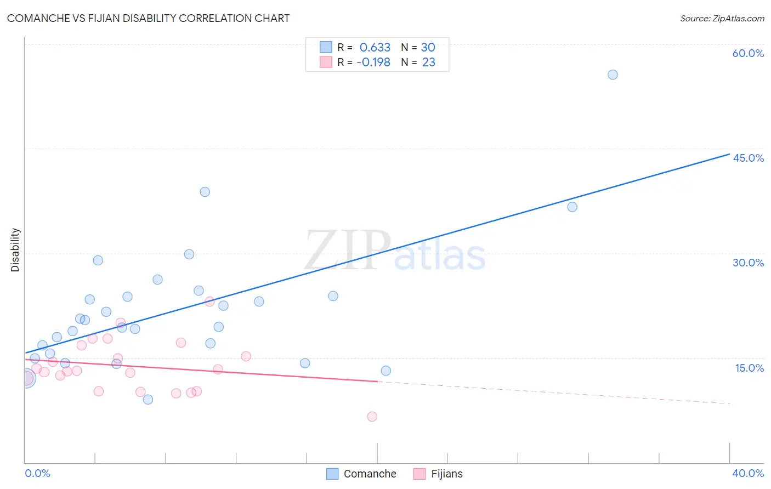Viewport: 771px width, 489px height.
Task: Open the Source: ZipAtlas.com link
Action: coord(722,18)
